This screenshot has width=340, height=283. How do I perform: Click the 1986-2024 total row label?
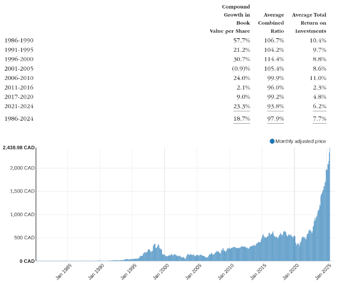[x=19, y=119]
